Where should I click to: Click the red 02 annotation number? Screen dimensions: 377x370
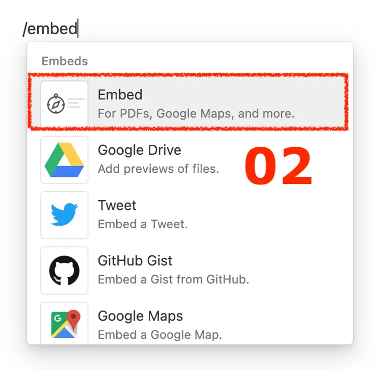(278, 167)
